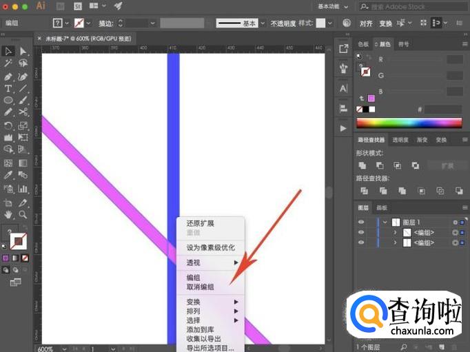Select the Rotate tool
470x352 pixels.
click(x=8, y=125)
